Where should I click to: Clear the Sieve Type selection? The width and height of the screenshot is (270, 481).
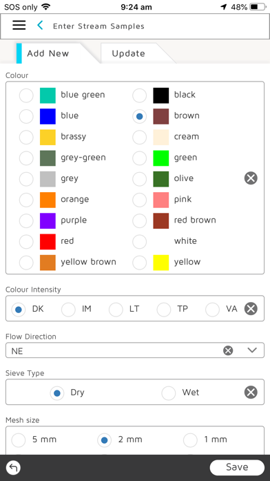tap(251, 393)
